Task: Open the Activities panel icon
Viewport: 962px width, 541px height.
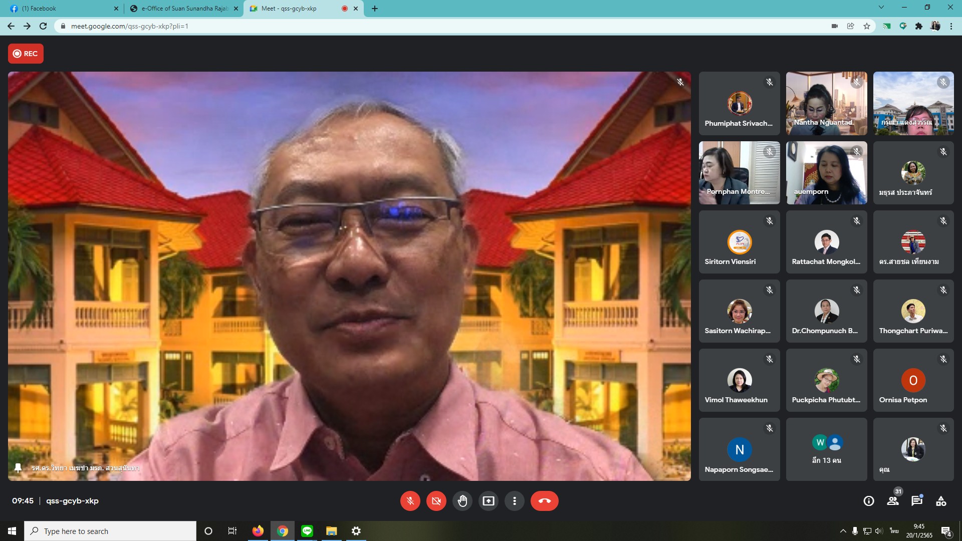Action: pyautogui.click(x=941, y=501)
